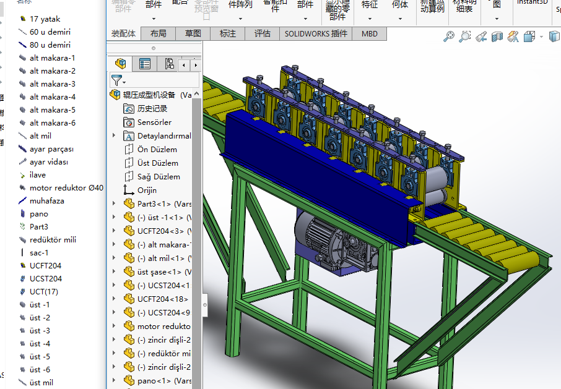Switch to the 草图 ribbon tab
Screen dimensions: 561x389
[193, 34]
